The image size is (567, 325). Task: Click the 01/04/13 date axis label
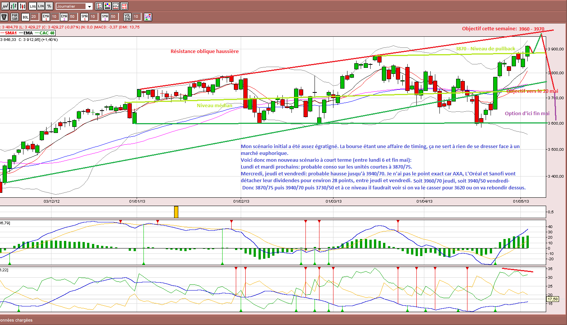[x=424, y=201]
